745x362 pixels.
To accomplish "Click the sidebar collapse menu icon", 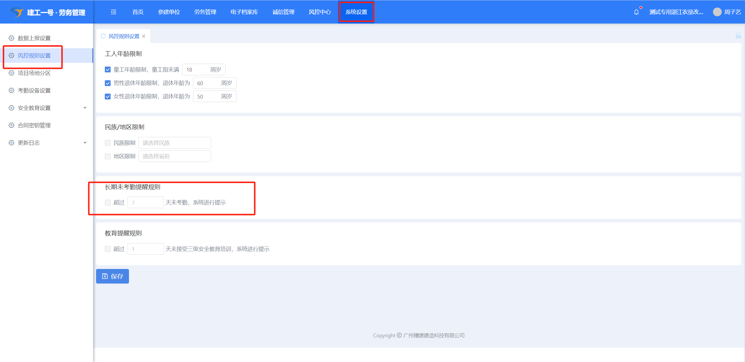I will (x=114, y=12).
